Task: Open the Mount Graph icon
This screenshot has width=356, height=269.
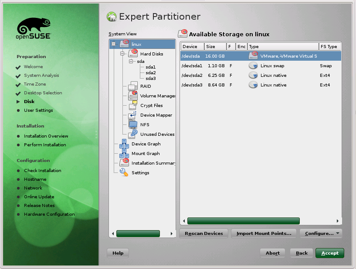Action: (124, 153)
